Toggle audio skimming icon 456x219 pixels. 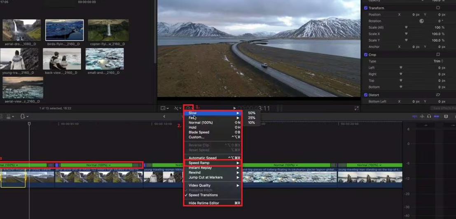[422, 116]
